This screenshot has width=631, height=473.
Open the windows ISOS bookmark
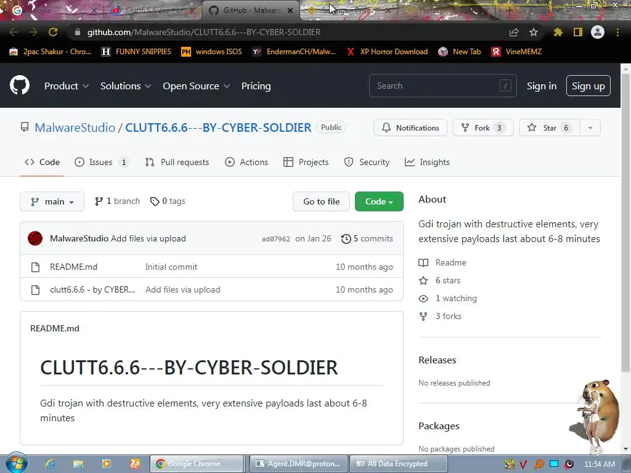212,52
